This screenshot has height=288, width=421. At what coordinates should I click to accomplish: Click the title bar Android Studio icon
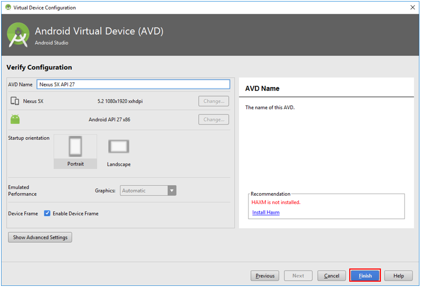[x=8, y=7]
